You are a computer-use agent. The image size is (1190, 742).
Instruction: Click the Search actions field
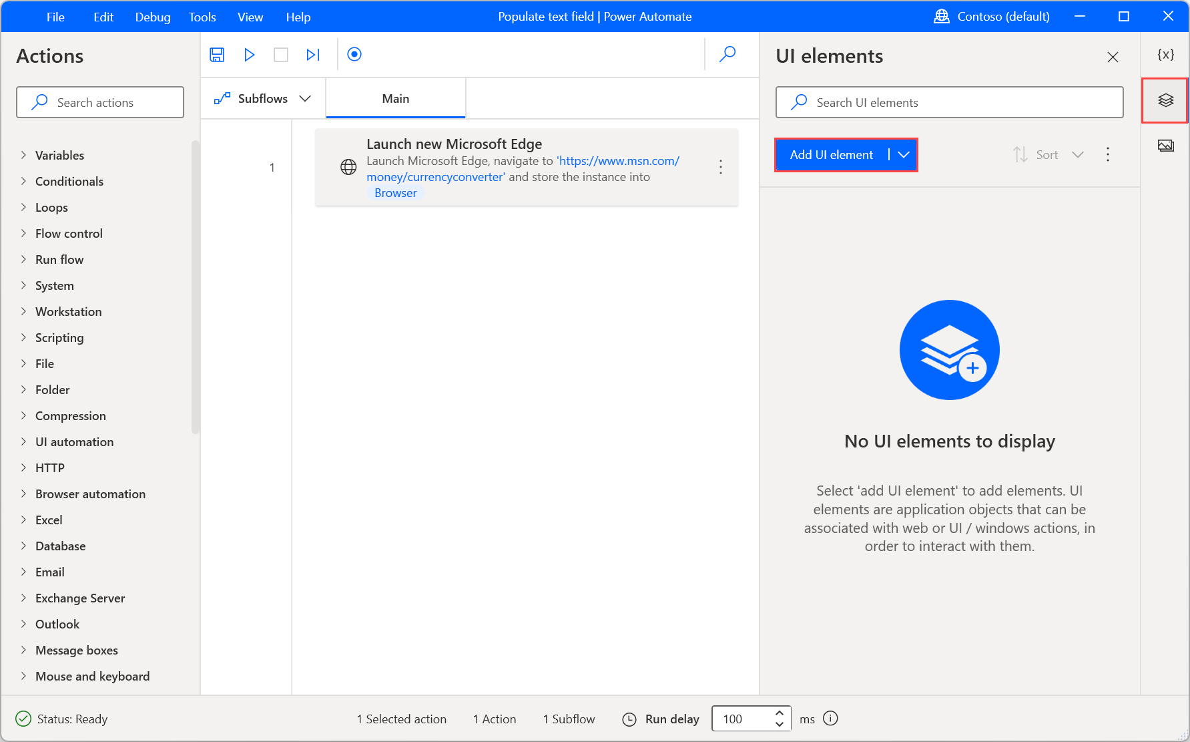coord(100,102)
